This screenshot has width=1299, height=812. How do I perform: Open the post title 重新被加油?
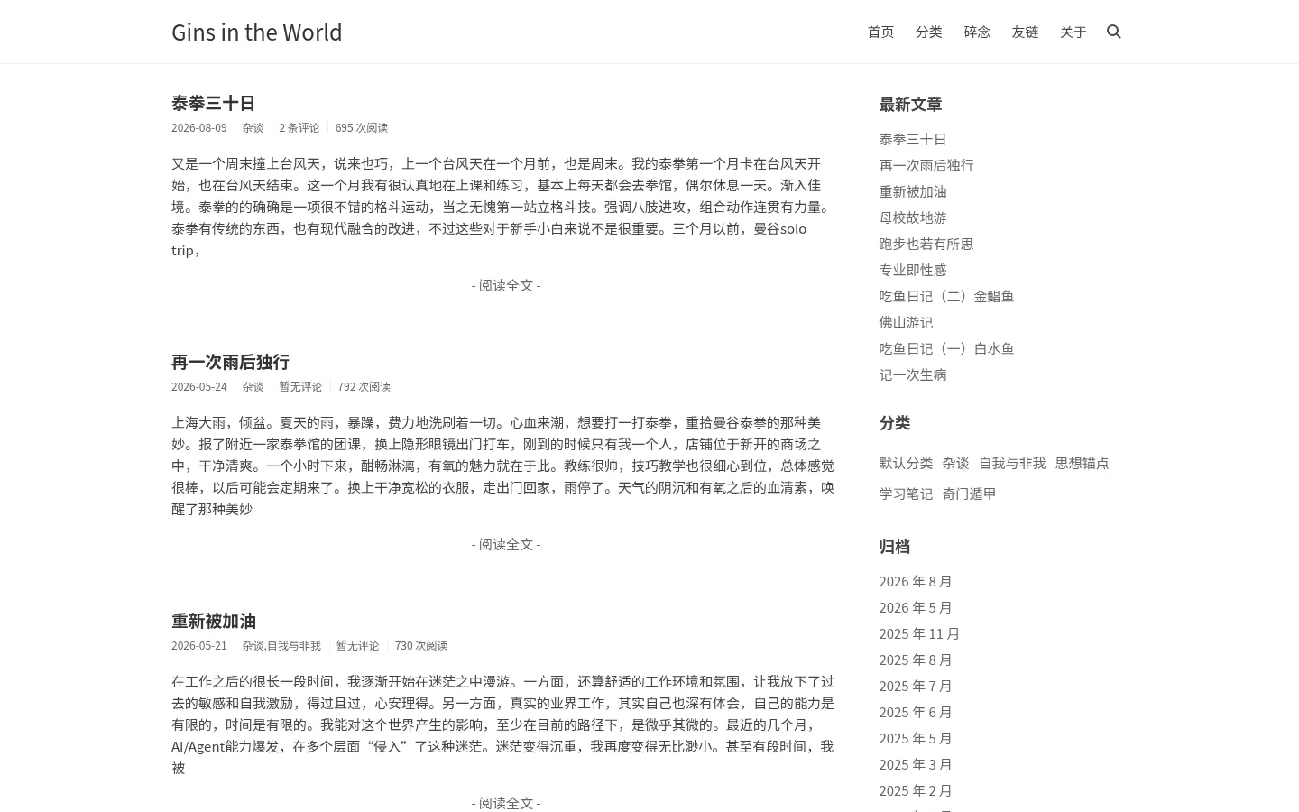[214, 621]
